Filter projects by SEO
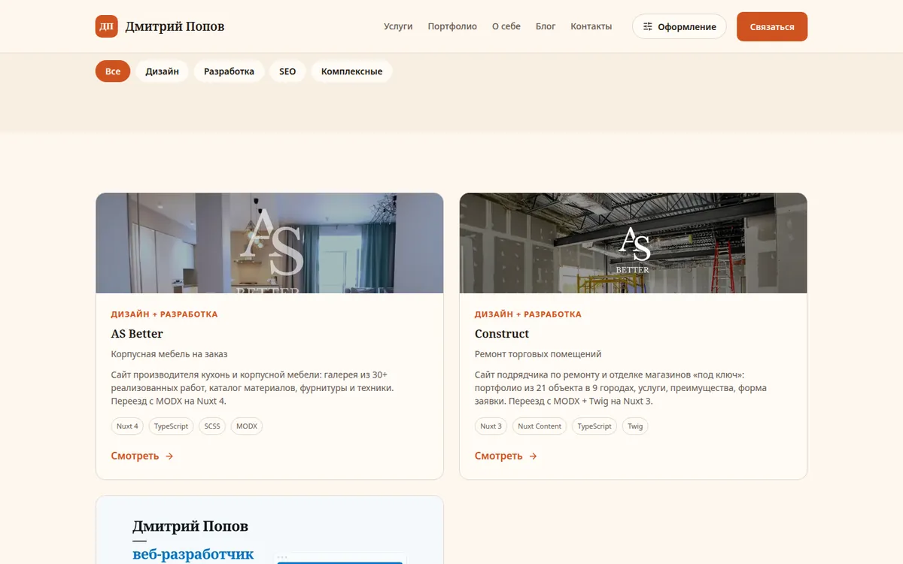 pos(287,71)
